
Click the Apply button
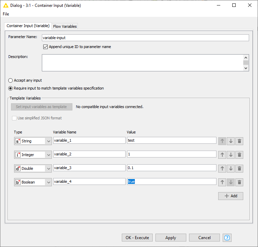[171, 238]
